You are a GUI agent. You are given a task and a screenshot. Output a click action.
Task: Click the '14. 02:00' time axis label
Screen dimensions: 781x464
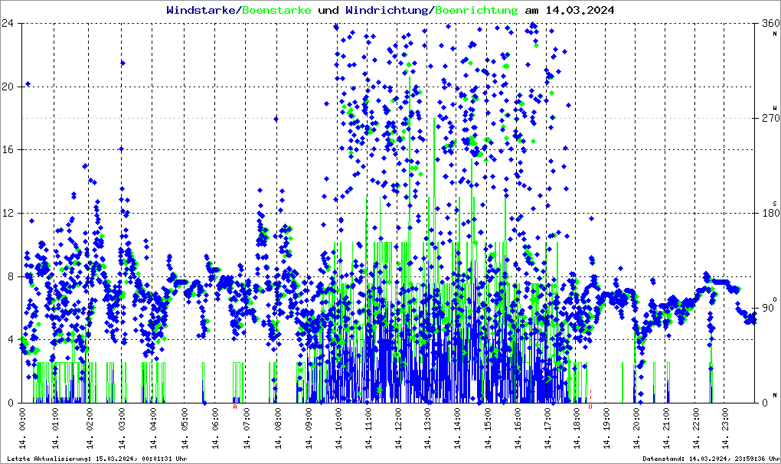click(x=89, y=428)
